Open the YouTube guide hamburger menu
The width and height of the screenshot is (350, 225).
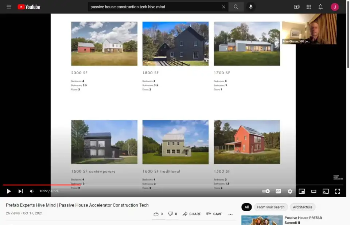tap(9, 7)
